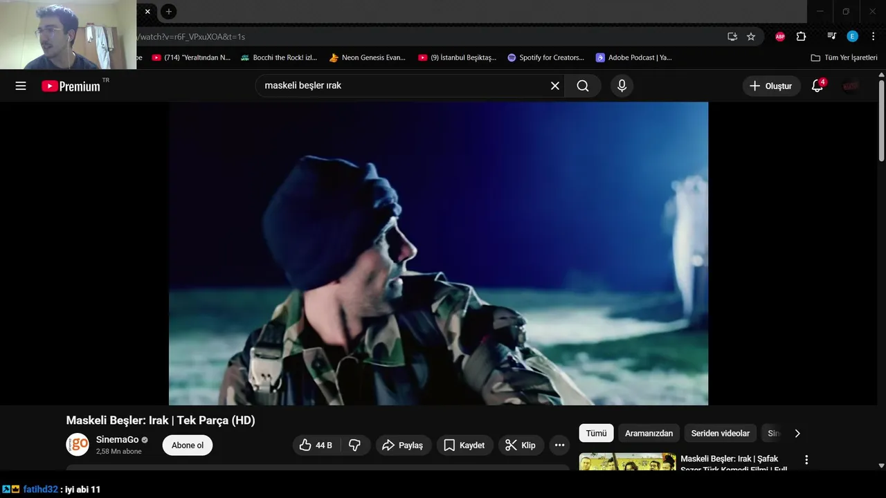Click the magnifier search button
Image resolution: width=886 pixels, height=498 pixels.
coord(583,86)
